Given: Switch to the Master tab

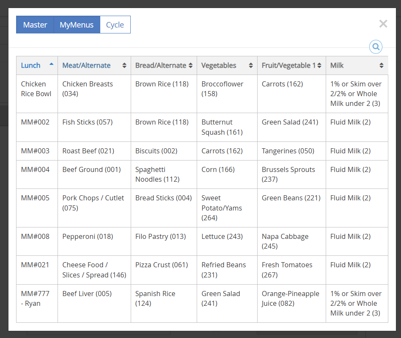Looking at the screenshot, I should tap(35, 25).
